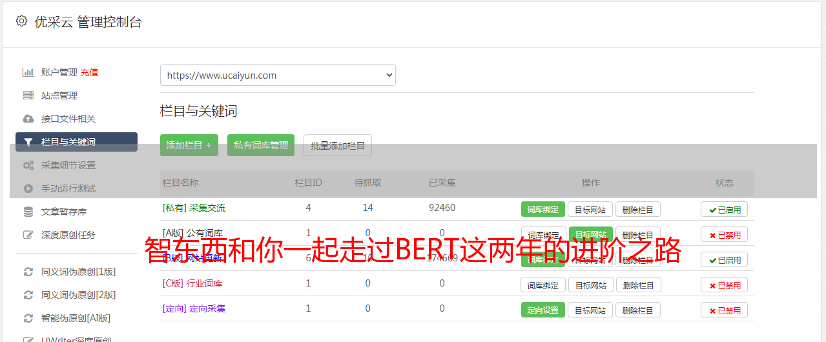The image size is (826, 342).
Task: Toggle 已禁用 status for 行业词库 row
Action: coord(724,285)
